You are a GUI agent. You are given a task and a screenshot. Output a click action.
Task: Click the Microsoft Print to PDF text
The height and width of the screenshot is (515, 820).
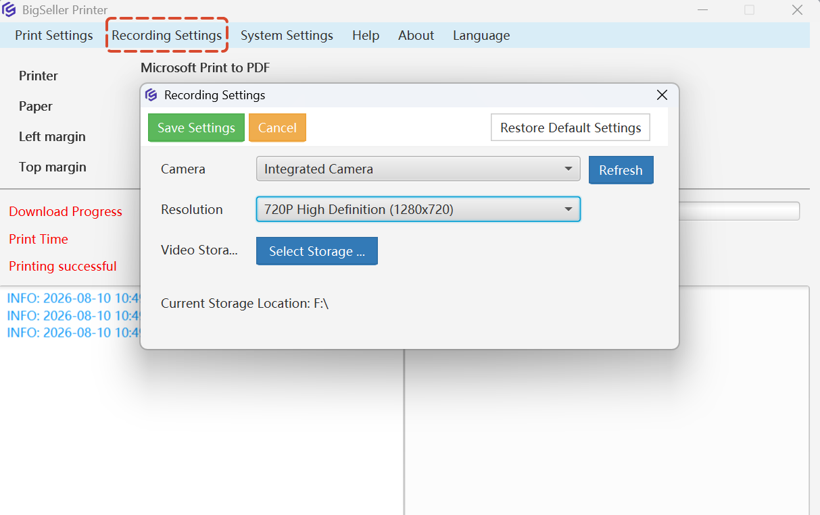(x=206, y=67)
